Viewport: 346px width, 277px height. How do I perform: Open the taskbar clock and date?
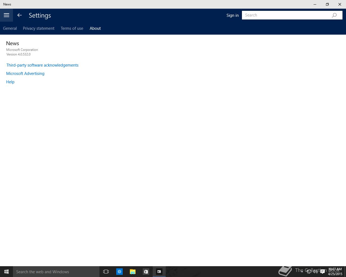[x=335, y=272]
